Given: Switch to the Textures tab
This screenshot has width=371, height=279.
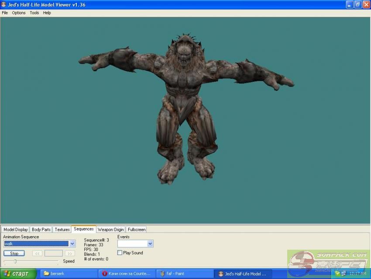Looking at the screenshot, I should [62, 230].
